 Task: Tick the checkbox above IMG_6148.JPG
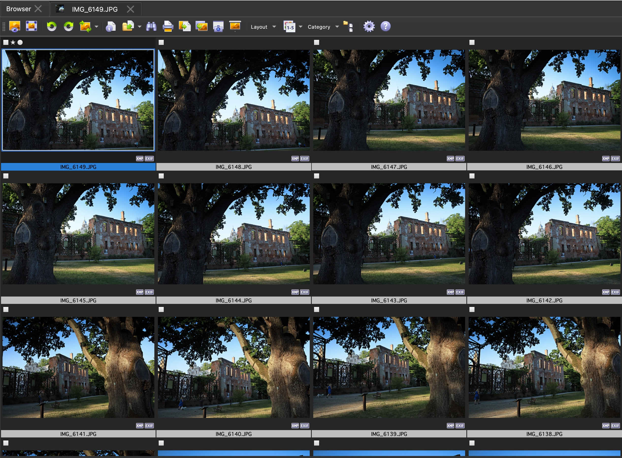(x=161, y=42)
